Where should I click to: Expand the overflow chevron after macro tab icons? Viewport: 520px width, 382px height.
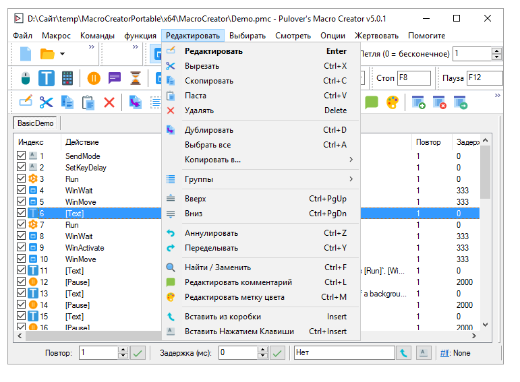point(498,96)
